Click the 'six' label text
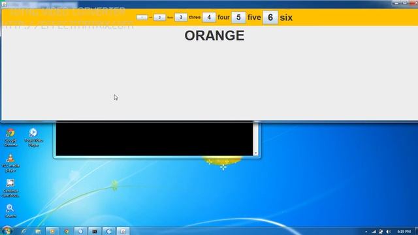 click(x=286, y=18)
